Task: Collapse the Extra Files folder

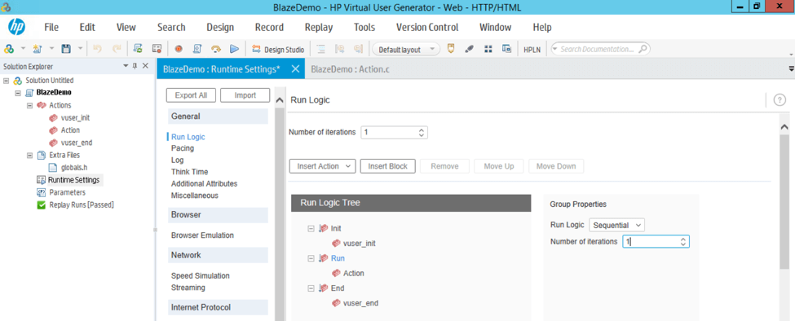Action: [x=29, y=155]
